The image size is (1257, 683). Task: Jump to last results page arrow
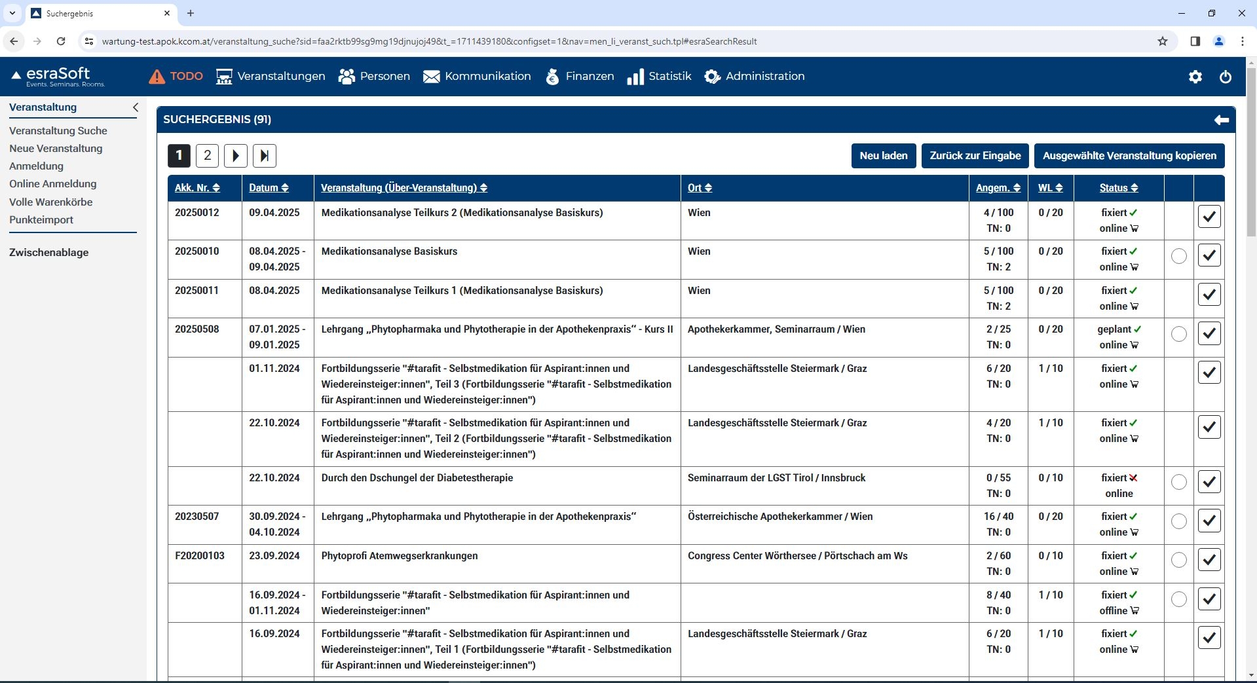[x=265, y=156]
